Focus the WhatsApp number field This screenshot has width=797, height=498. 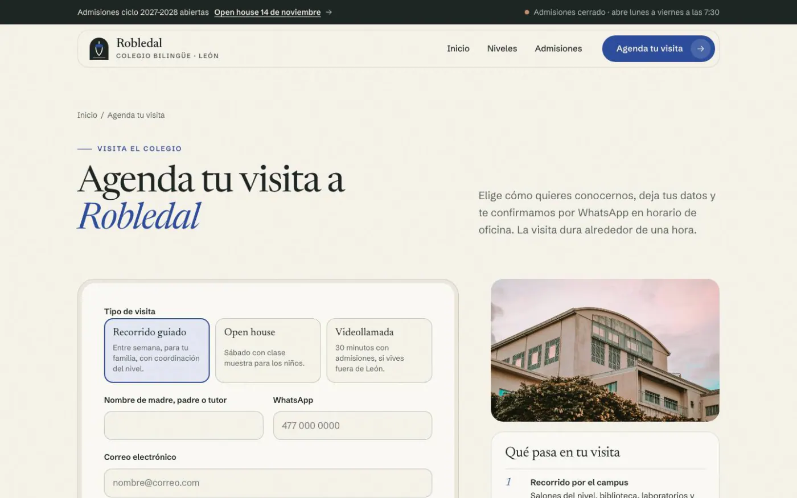click(352, 426)
